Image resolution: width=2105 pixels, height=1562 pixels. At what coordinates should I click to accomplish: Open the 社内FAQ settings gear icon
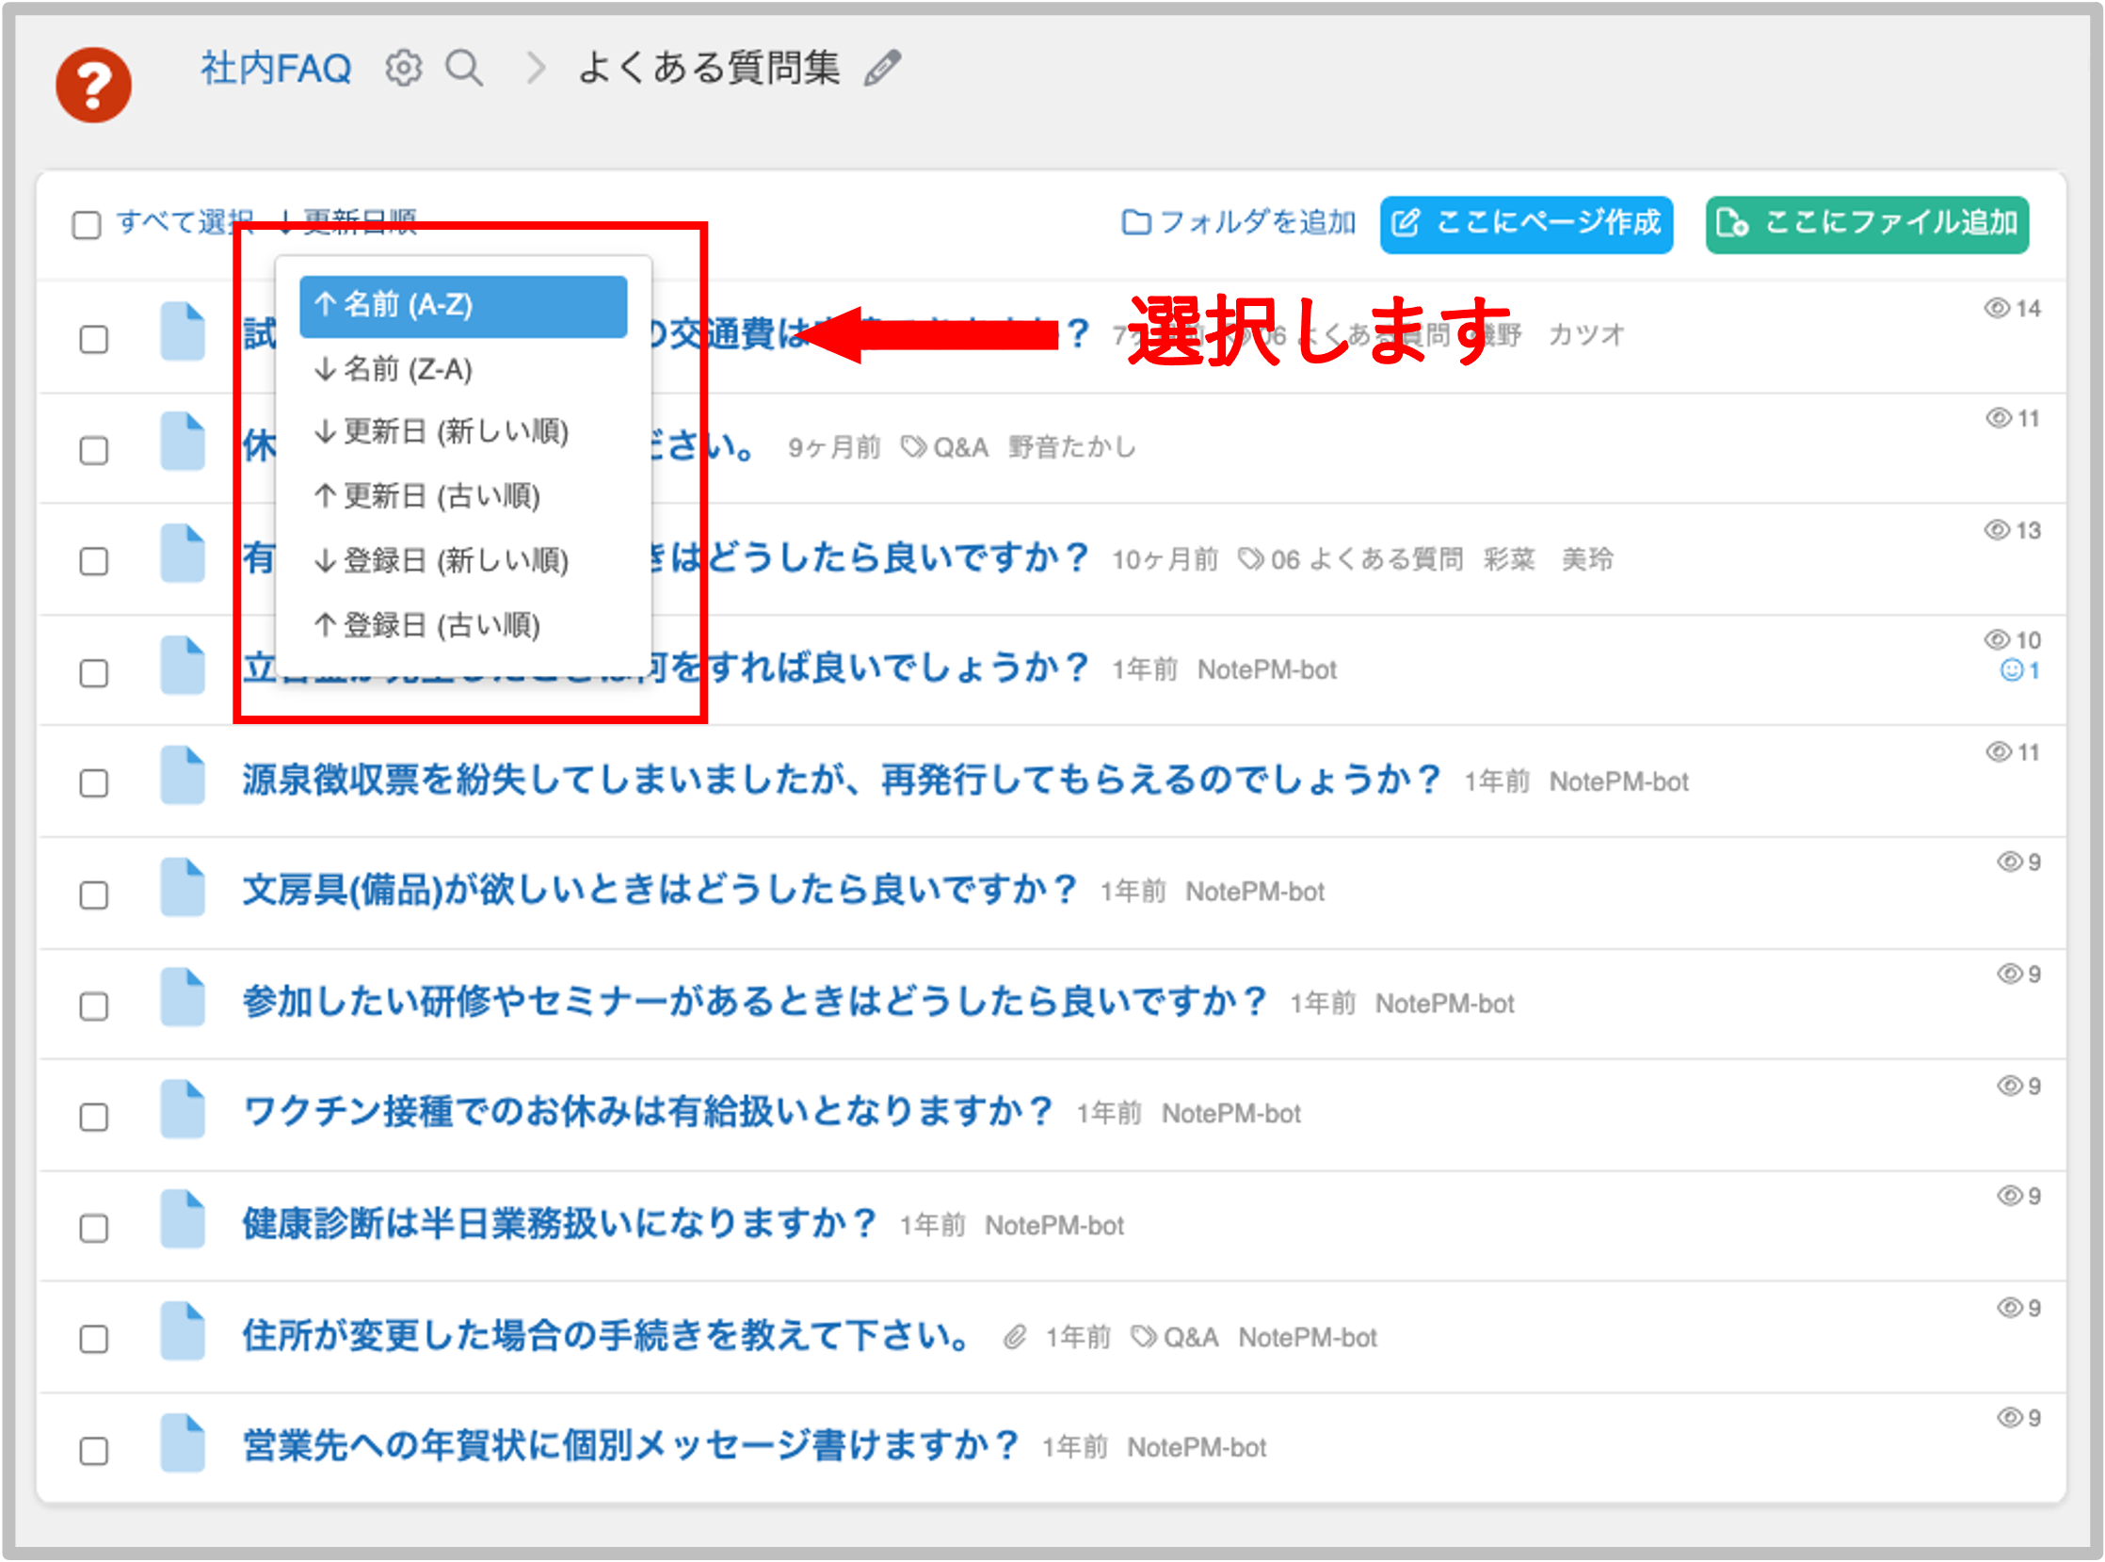point(403,67)
